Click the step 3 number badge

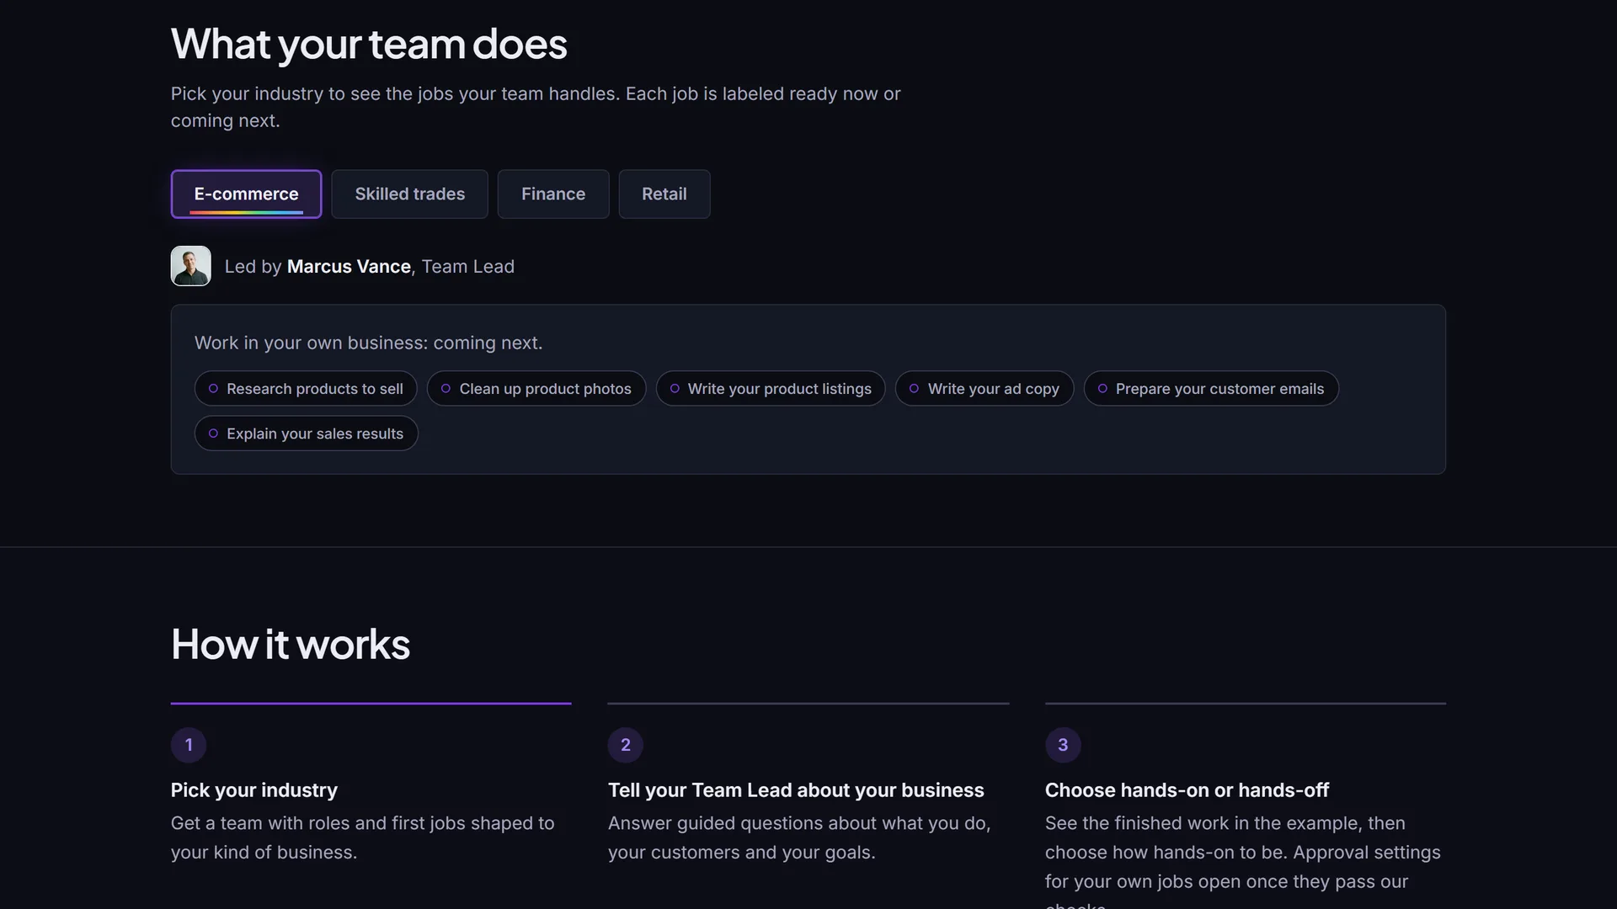pos(1063,745)
